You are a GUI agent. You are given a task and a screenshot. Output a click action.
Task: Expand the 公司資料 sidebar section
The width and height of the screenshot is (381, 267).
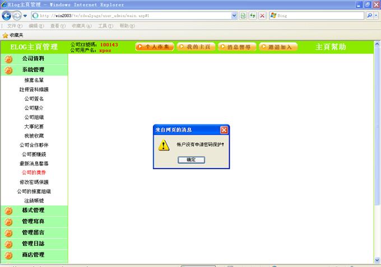tap(33, 59)
